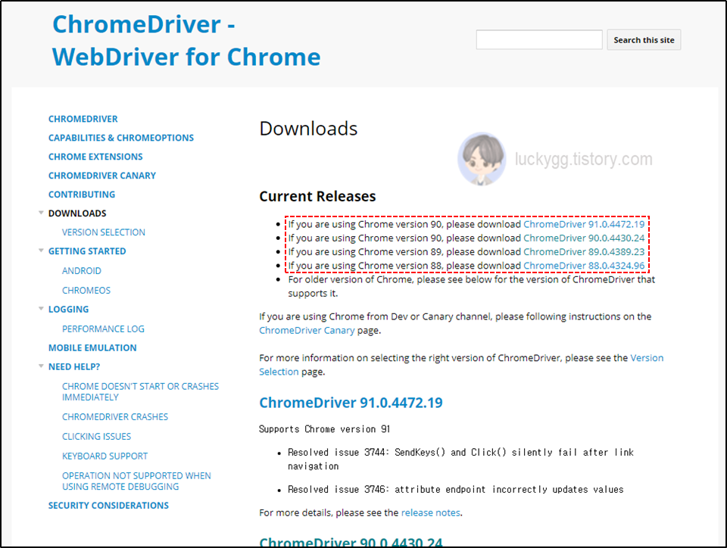The height and width of the screenshot is (548, 727).
Task: Focus the site search input field
Action: coord(538,40)
